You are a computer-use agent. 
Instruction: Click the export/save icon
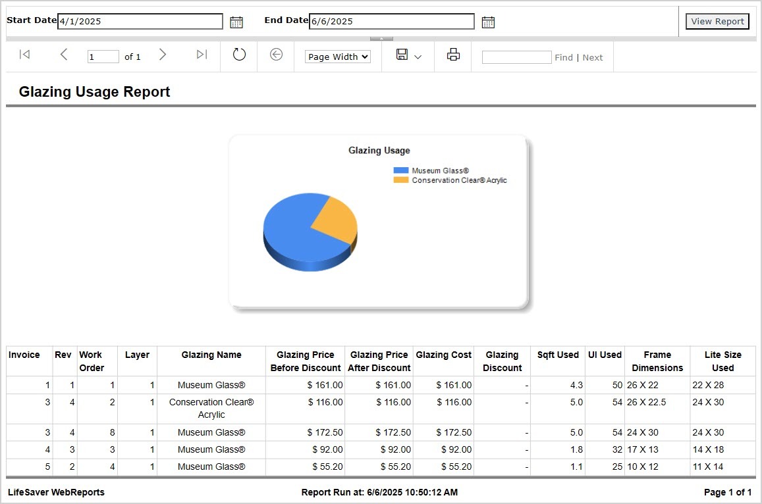(402, 55)
